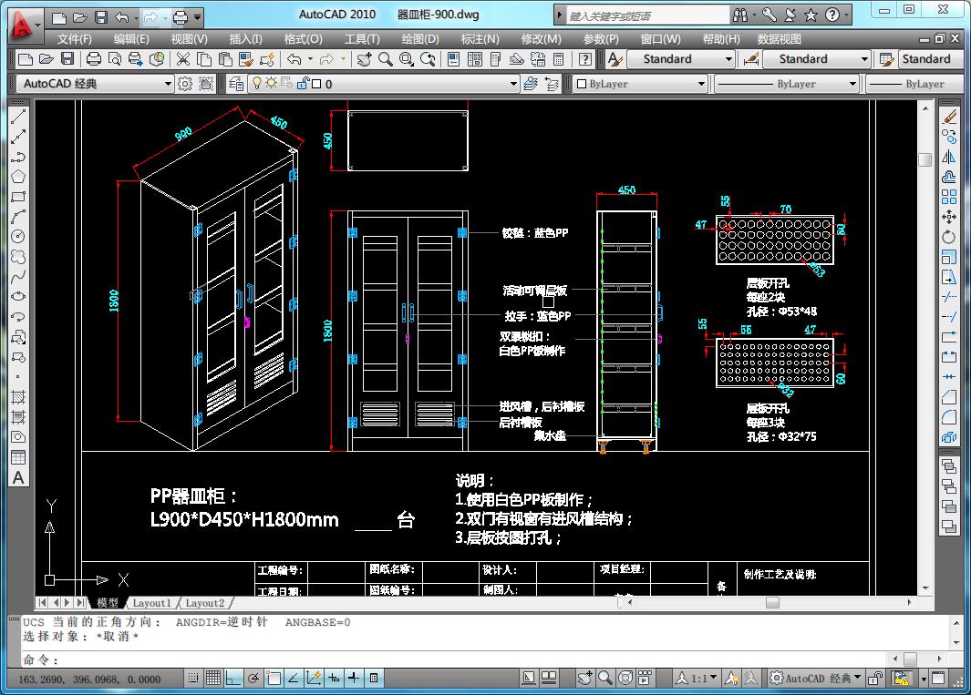Open the 编辑(E) menu
Screen dimensions: 971x695
[131, 39]
